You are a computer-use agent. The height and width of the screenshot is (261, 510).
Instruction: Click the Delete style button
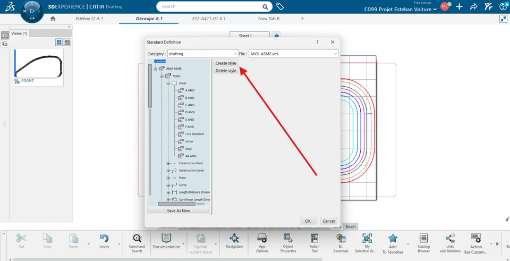pyautogui.click(x=226, y=71)
